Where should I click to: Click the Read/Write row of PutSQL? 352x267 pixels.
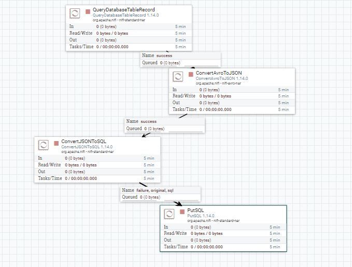[x=223, y=233]
